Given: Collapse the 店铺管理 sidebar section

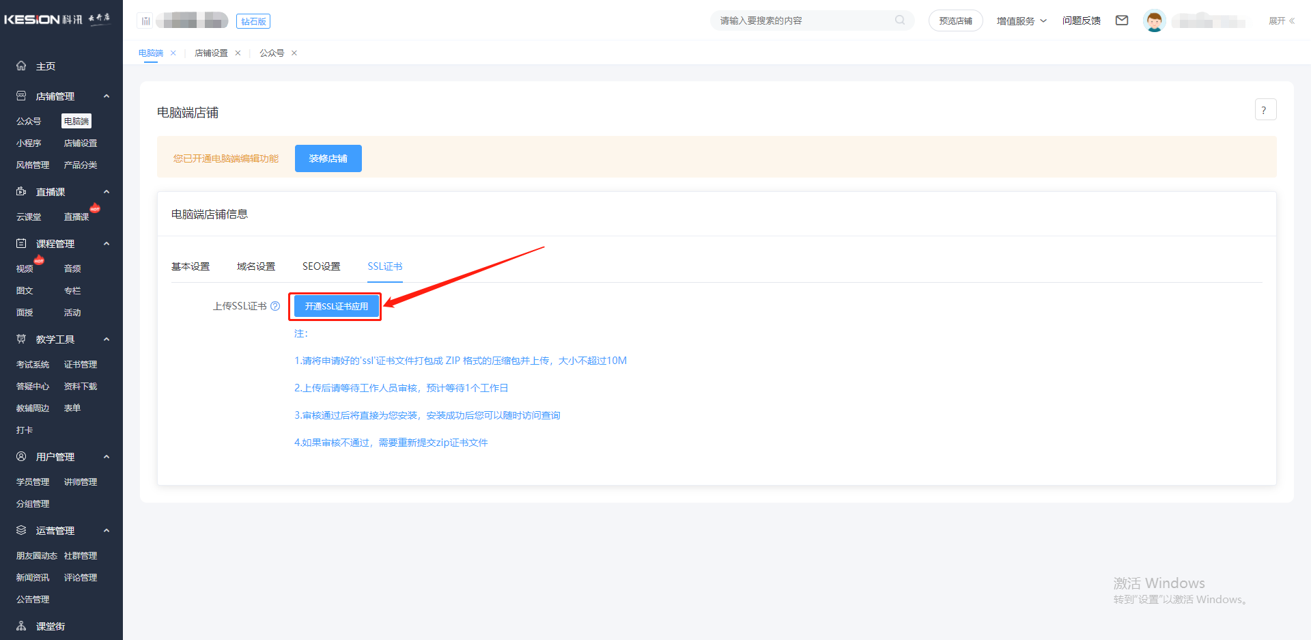Looking at the screenshot, I should pos(107,96).
